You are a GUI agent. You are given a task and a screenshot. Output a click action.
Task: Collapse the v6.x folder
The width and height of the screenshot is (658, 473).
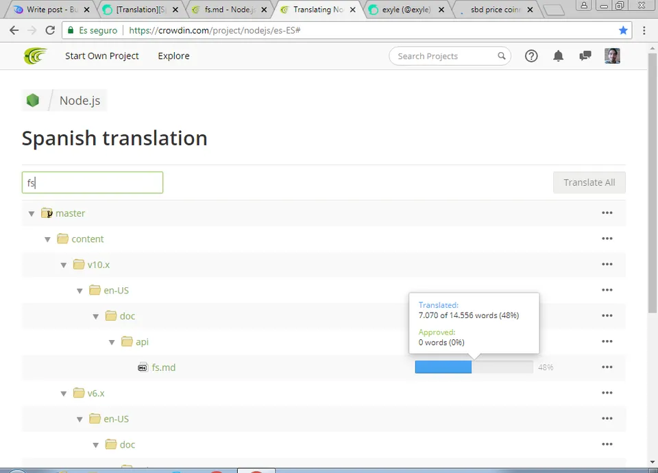pyautogui.click(x=63, y=393)
